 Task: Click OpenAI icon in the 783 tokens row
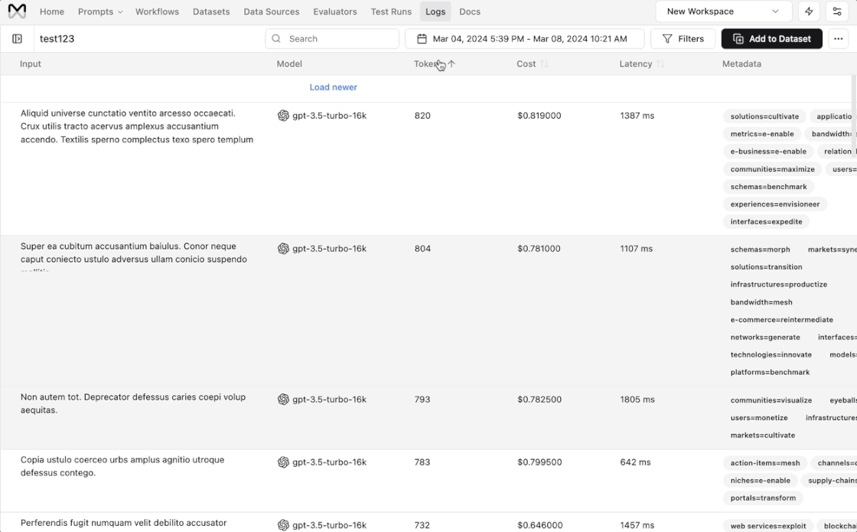(283, 462)
